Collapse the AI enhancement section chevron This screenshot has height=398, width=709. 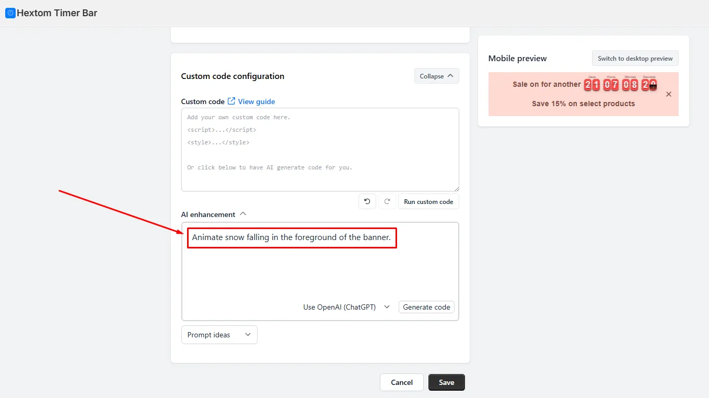242,214
